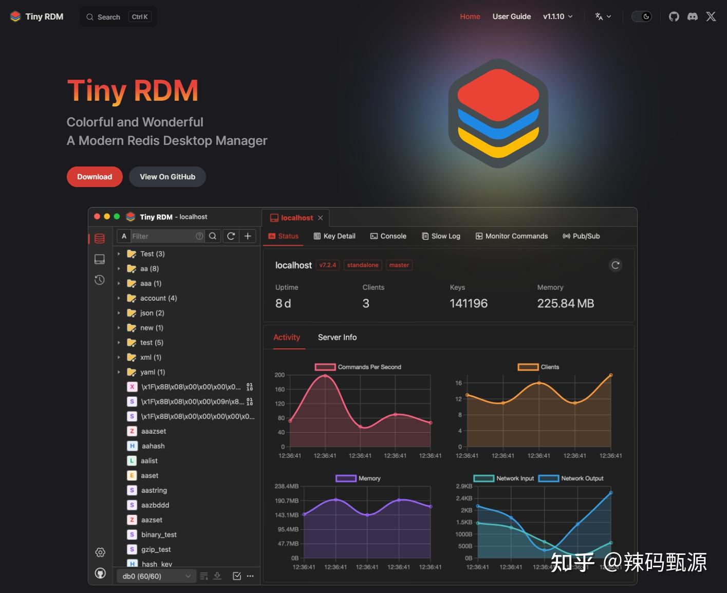727x593 pixels.
Task: Refresh the localhost status panel
Action: pyautogui.click(x=616, y=265)
